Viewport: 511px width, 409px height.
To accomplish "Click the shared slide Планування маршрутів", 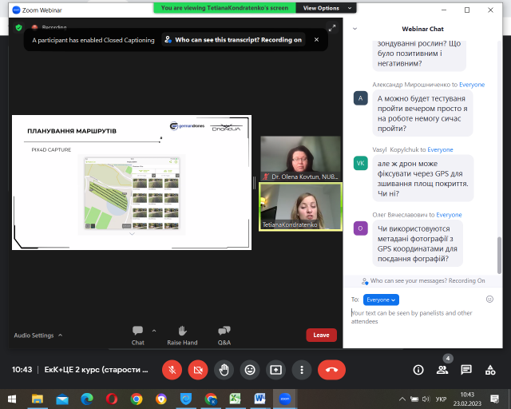I will click(x=132, y=183).
